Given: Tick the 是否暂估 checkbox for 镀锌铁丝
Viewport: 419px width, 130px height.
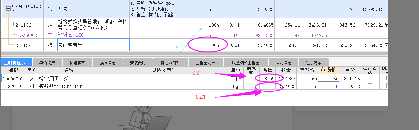Looking at the screenshot, I should (x=370, y=86).
